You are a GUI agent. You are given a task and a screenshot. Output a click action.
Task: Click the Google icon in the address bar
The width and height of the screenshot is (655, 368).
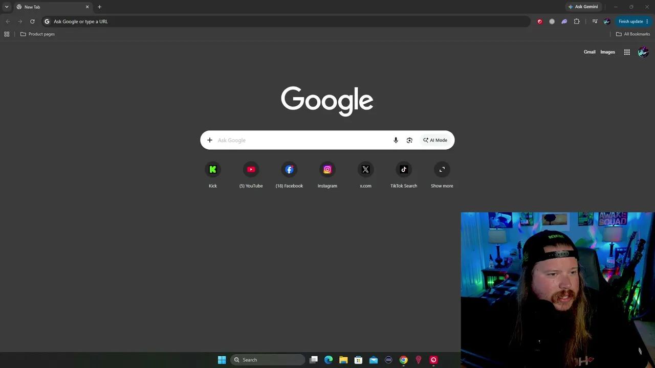click(47, 21)
